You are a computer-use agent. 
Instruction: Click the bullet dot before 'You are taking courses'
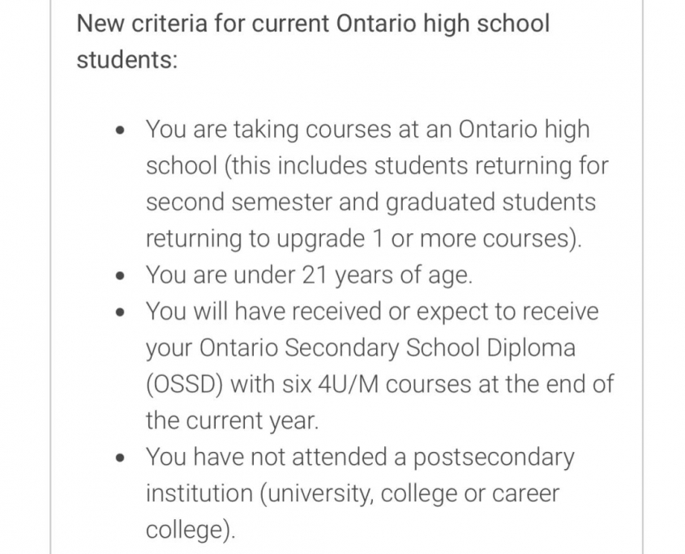[x=121, y=130]
